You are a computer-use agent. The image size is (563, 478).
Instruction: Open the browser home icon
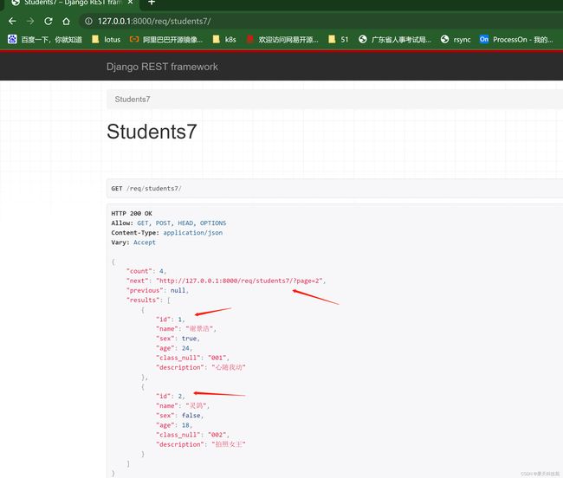(66, 21)
